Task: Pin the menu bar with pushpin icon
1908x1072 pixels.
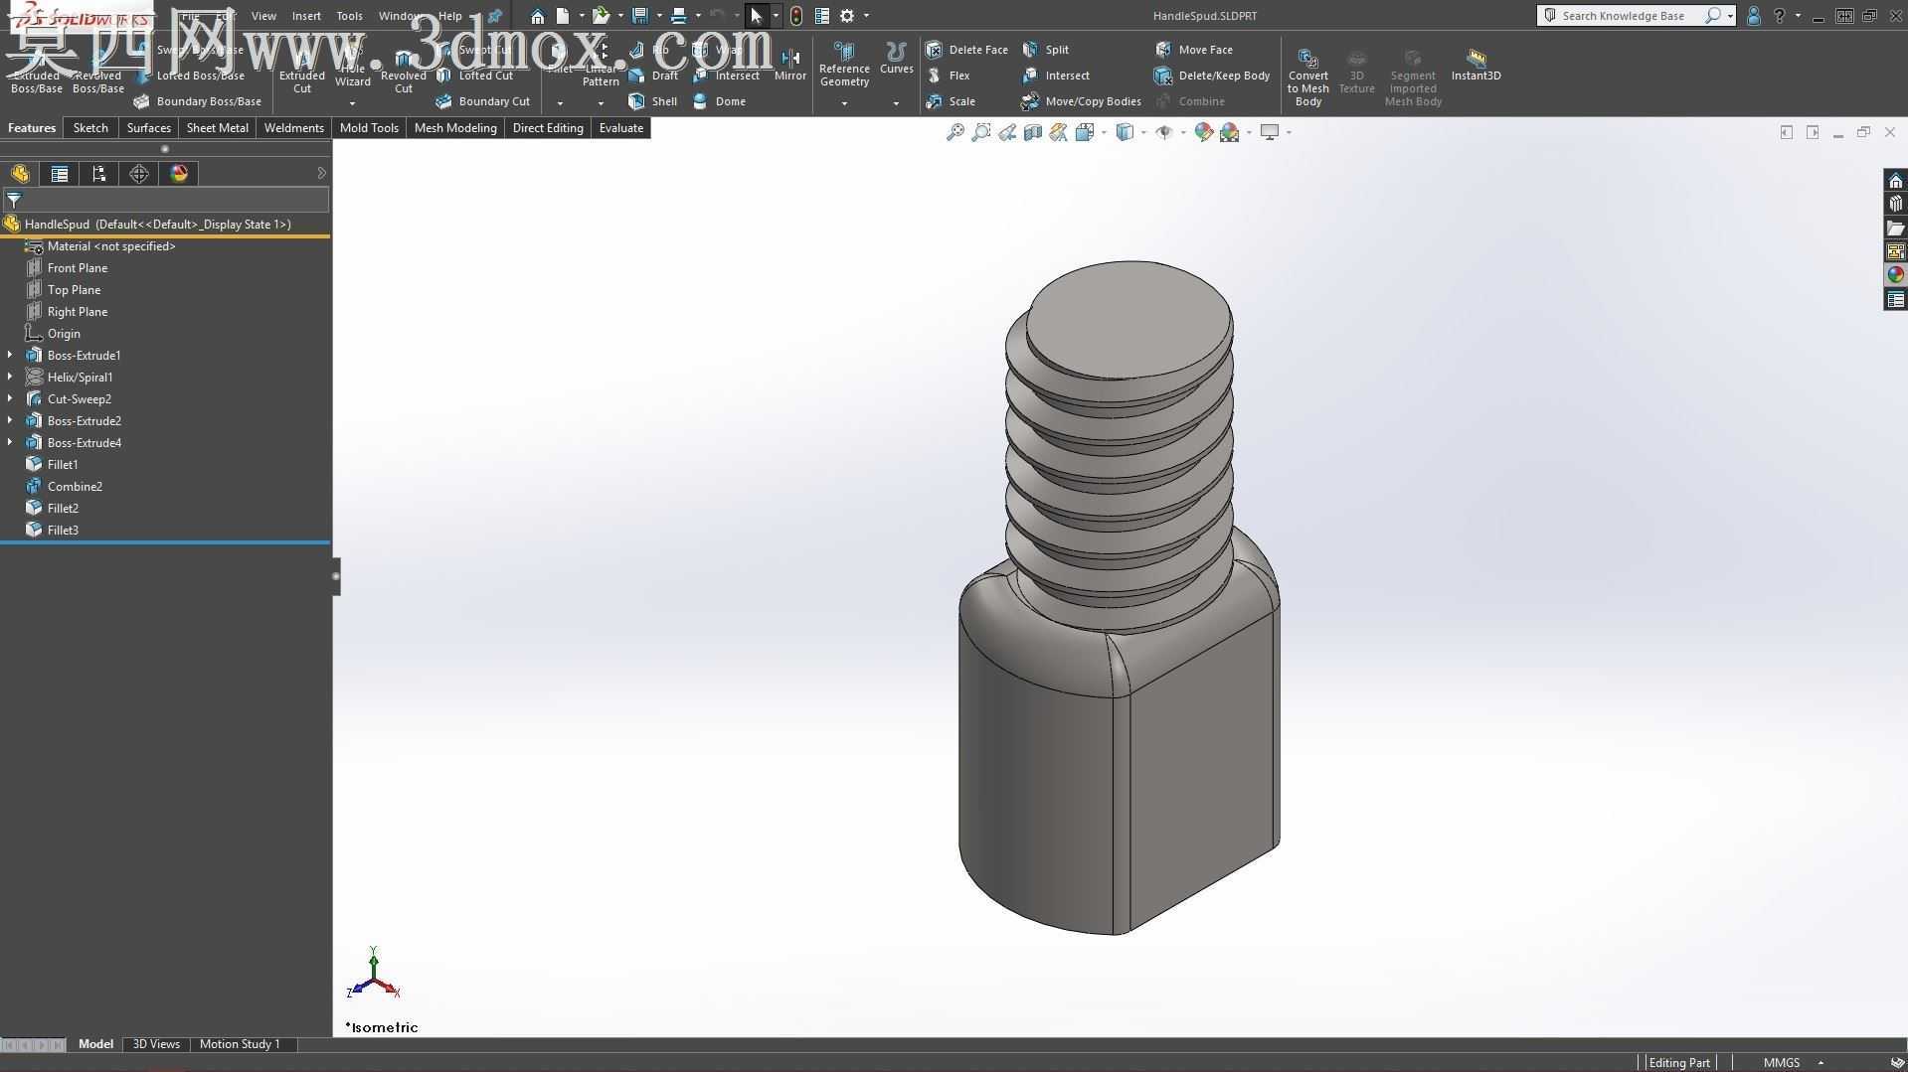Action: tap(494, 16)
